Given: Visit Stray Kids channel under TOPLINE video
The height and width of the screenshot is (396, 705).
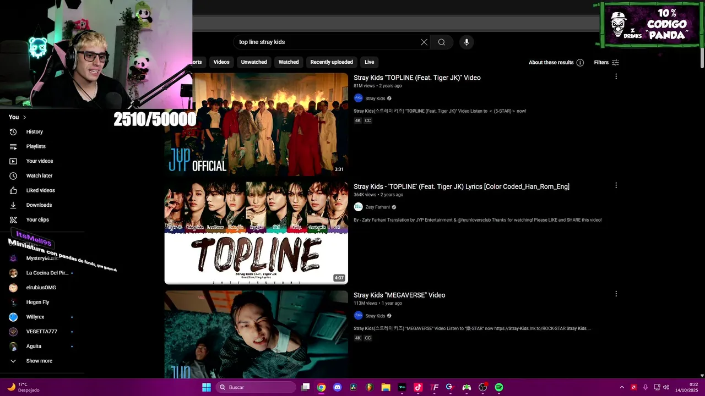Looking at the screenshot, I should [375, 98].
